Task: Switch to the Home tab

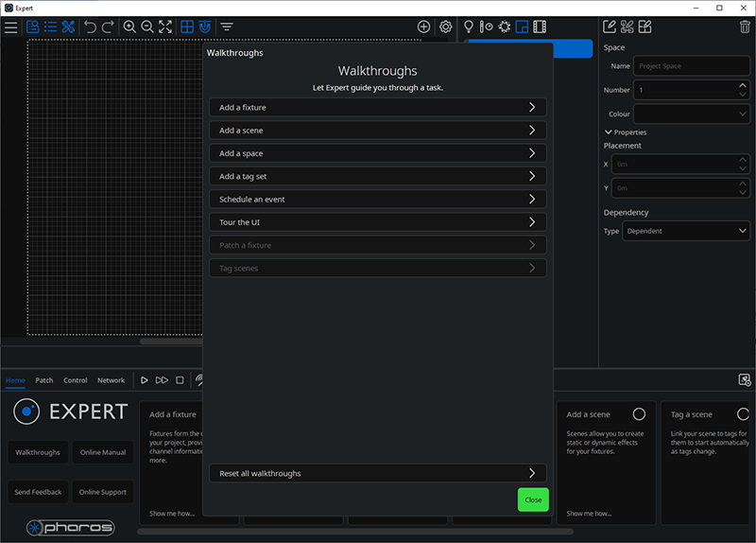Action: [15, 380]
